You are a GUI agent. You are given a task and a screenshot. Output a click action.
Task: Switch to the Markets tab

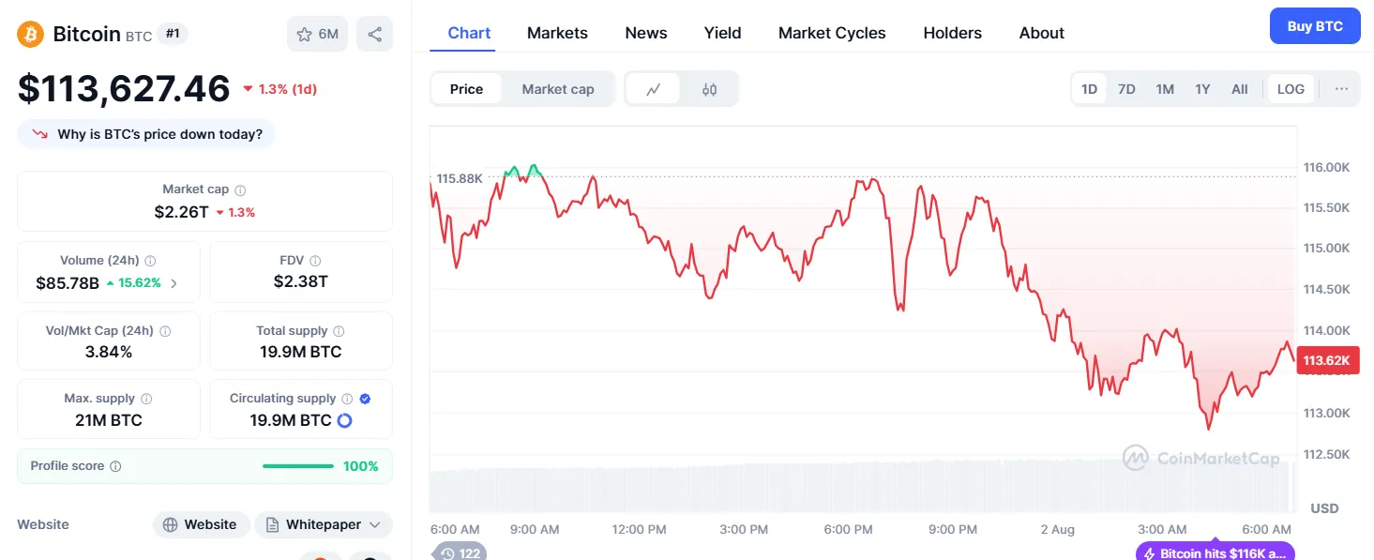[x=557, y=32]
